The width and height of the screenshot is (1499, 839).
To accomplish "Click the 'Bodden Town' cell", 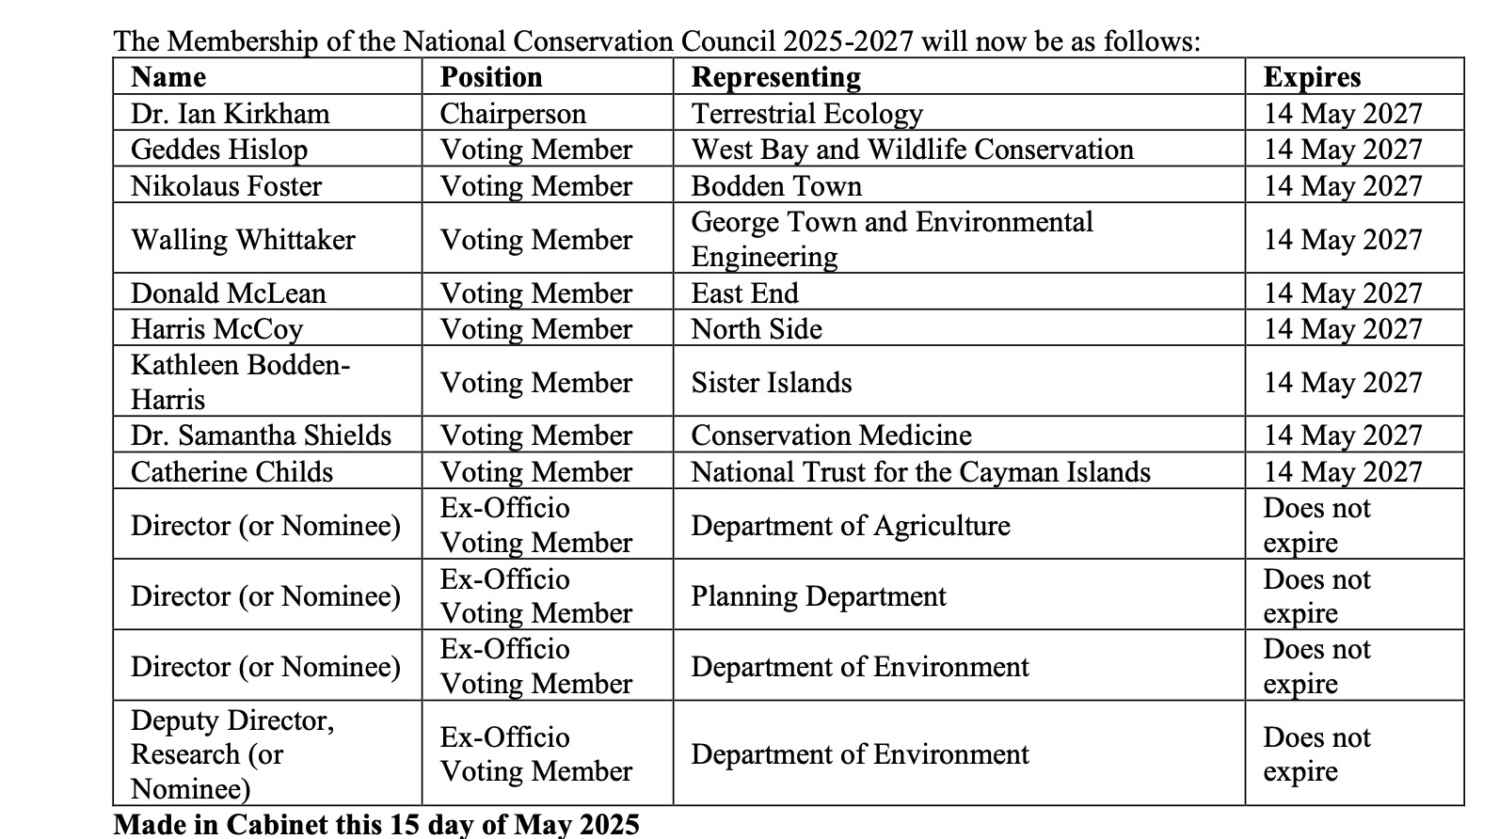I will coord(776,186).
